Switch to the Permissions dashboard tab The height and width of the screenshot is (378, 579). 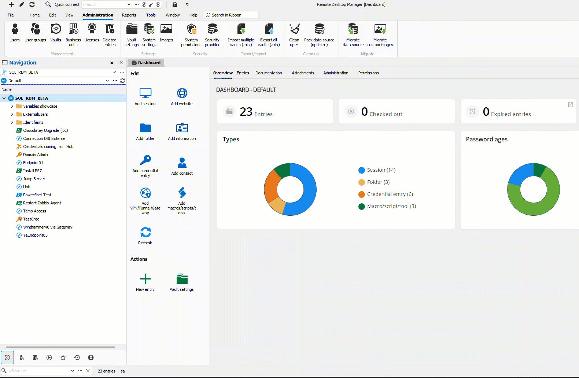pyautogui.click(x=368, y=73)
